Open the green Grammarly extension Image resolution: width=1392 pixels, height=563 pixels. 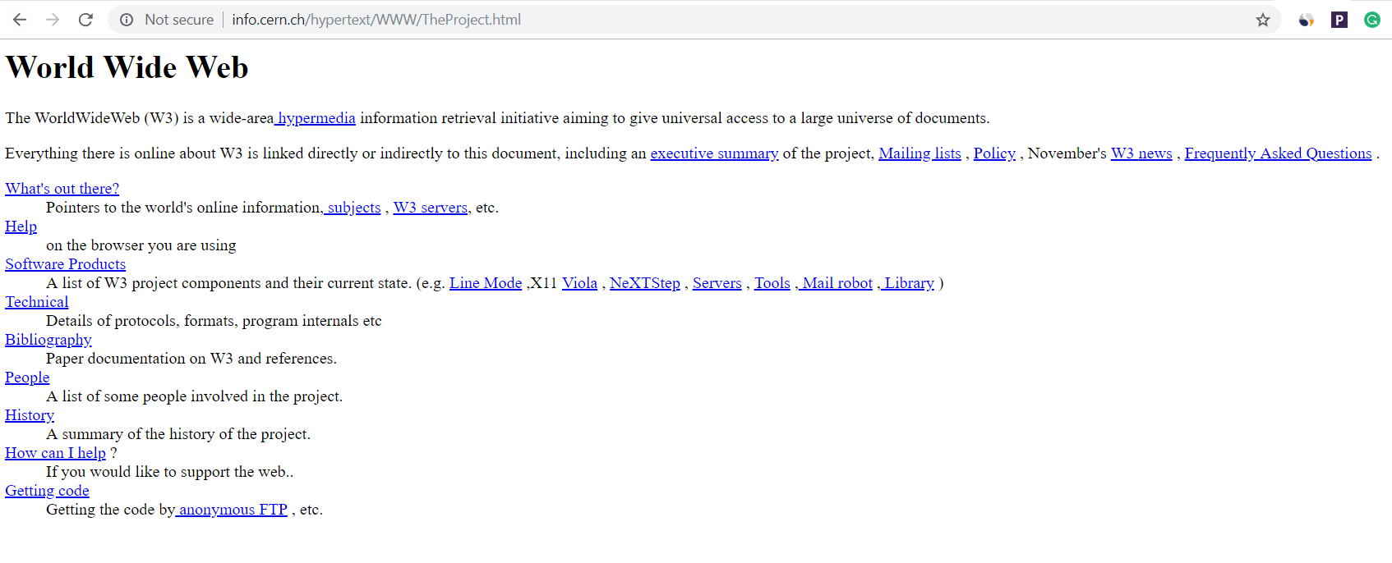coord(1372,20)
